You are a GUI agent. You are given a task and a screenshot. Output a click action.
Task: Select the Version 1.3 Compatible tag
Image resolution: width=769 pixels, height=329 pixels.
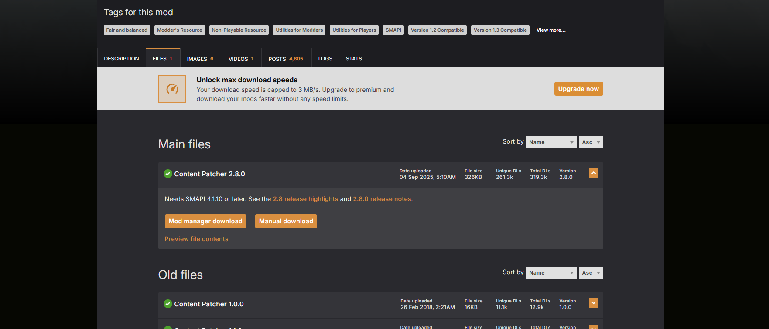(500, 30)
